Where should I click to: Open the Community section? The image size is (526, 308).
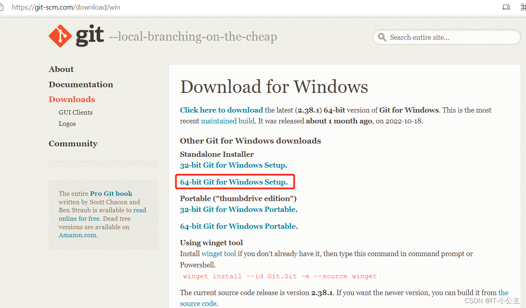(73, 144)
